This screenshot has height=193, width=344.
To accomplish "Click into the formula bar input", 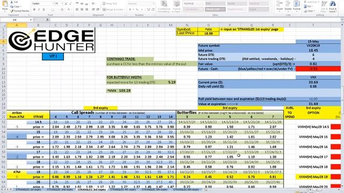I will point(195,20).
